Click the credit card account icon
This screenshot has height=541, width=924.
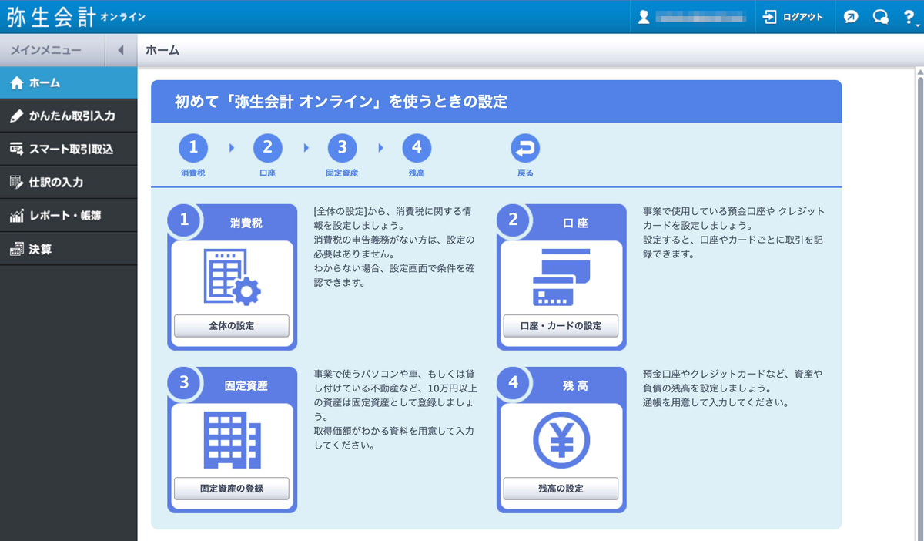point(561,277)
